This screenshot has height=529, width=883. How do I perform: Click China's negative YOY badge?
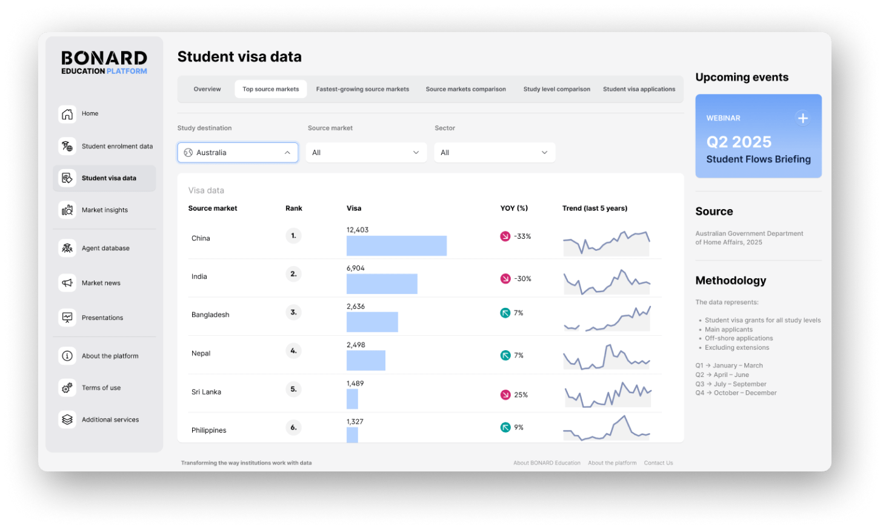pos(505,236)
